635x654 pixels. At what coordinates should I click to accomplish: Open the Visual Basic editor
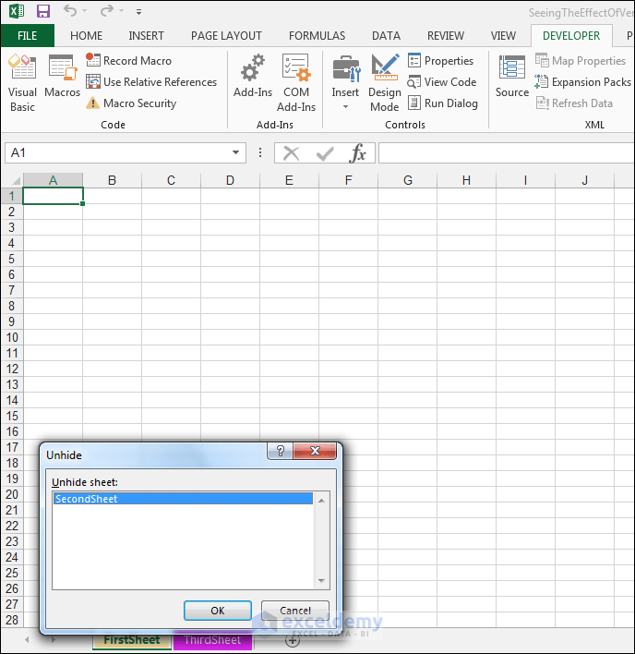(22, 83)
